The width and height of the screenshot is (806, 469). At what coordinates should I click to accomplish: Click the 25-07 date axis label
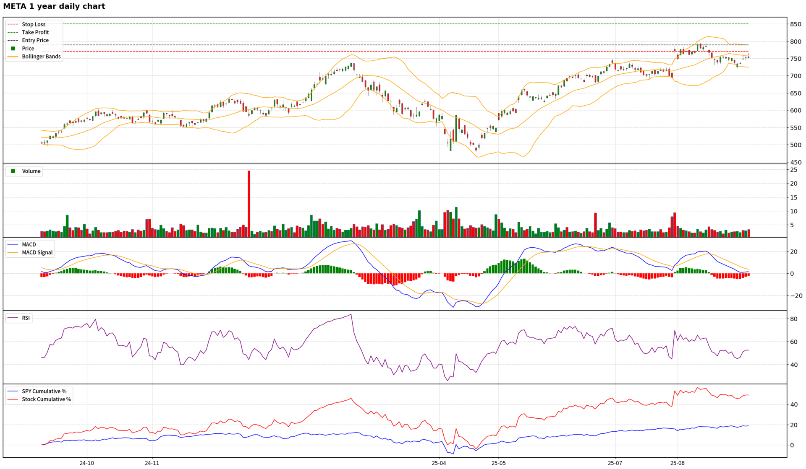(615, 463)
